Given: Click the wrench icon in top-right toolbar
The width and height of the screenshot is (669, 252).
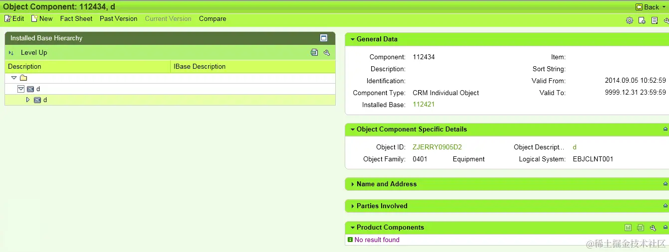Looking at the screenshot, I should tap(667, 20).
